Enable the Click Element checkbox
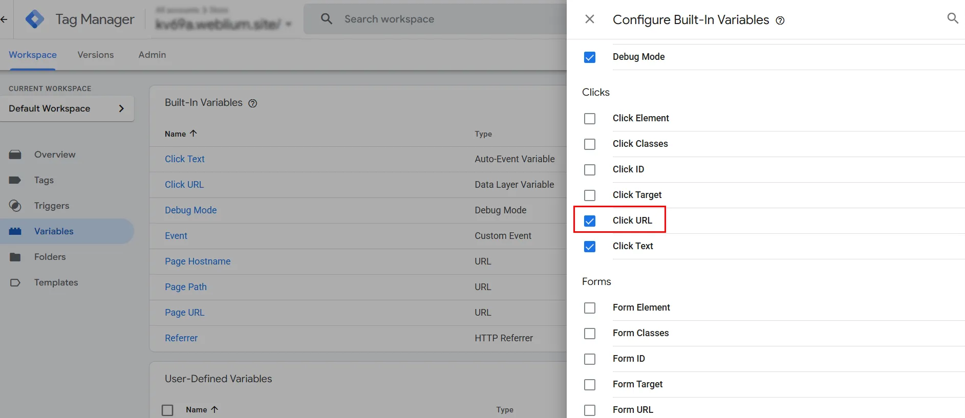Screen dimensions: 965x418 590,119
